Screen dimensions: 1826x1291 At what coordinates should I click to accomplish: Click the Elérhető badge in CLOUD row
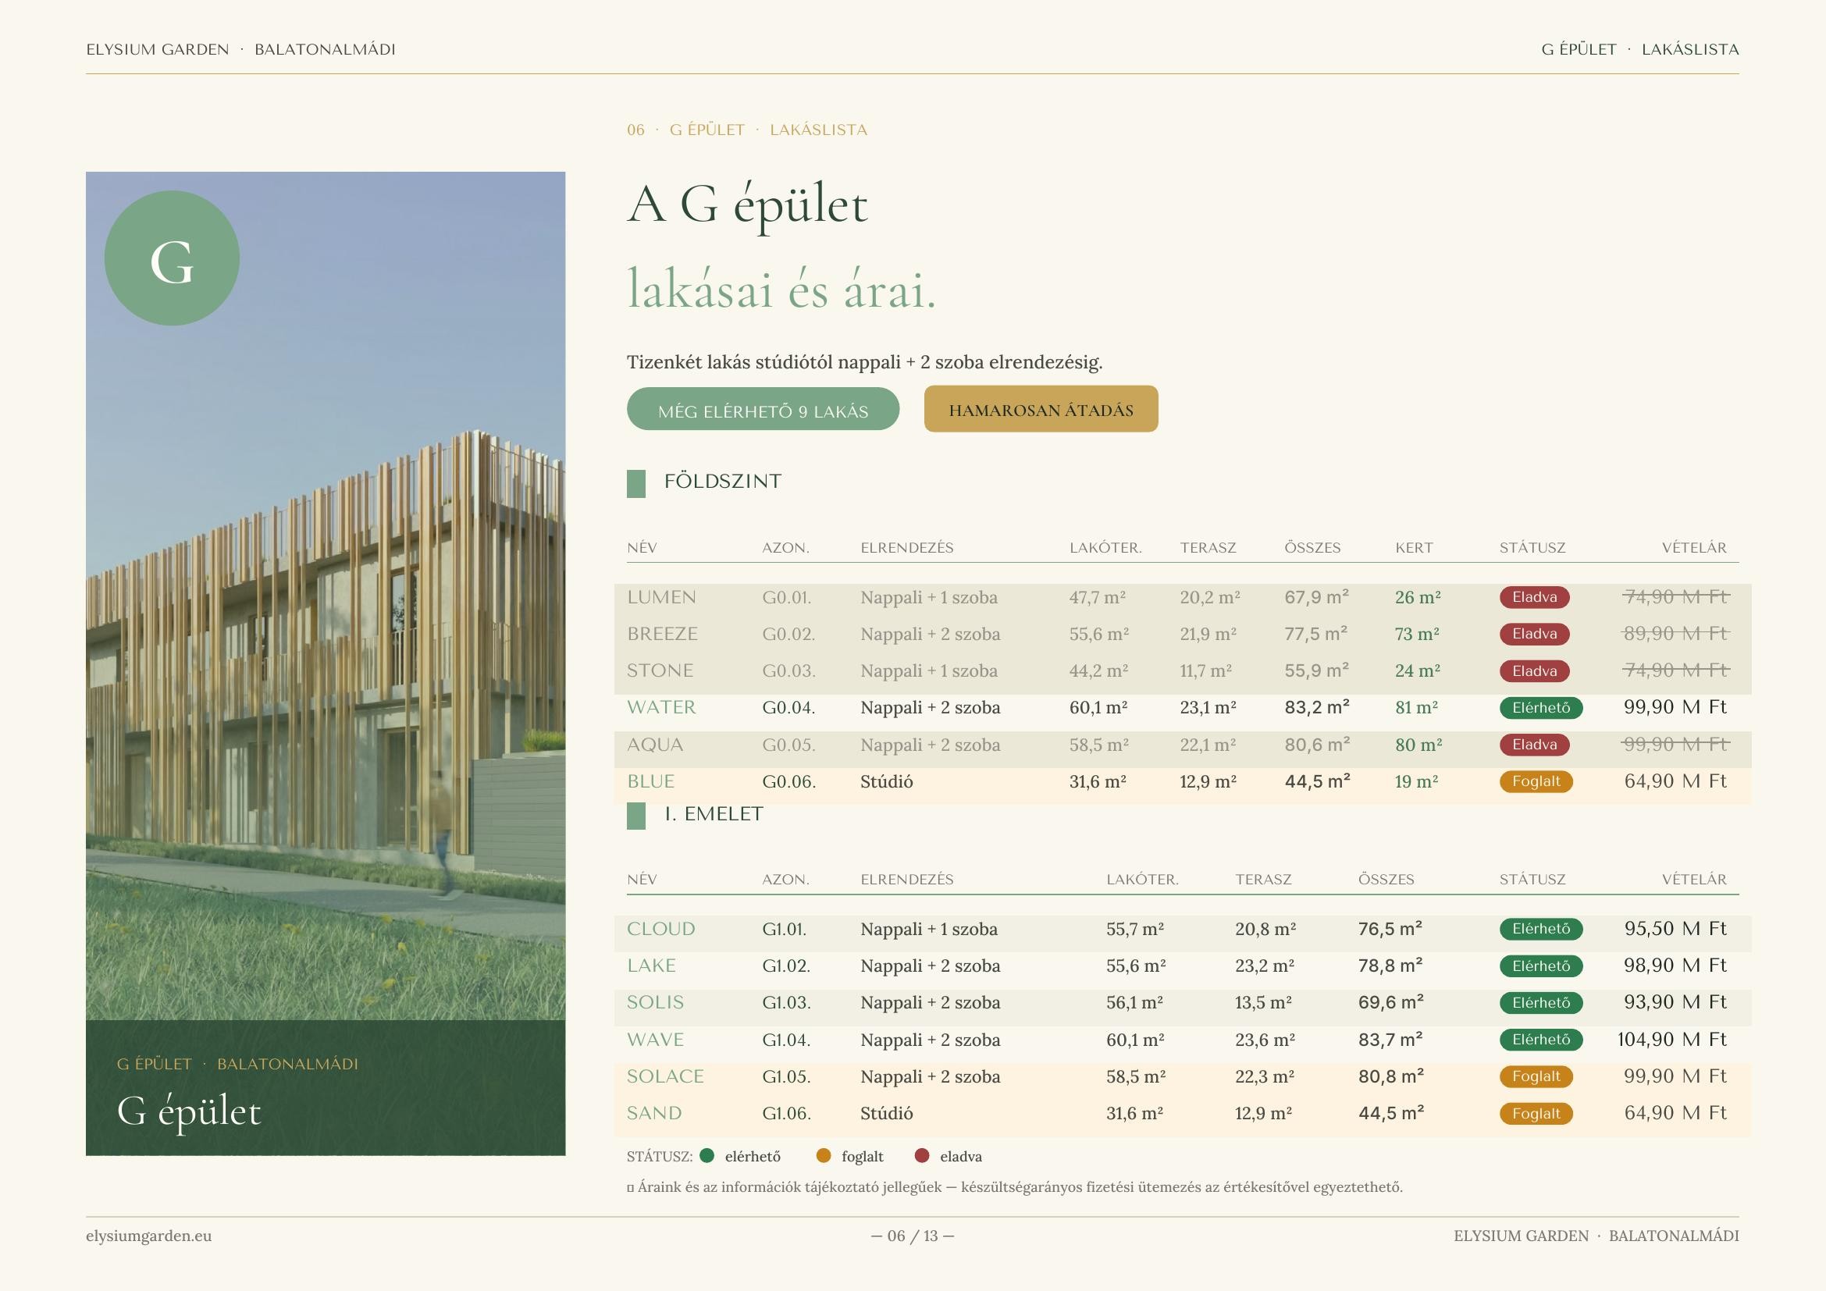coord(1540,929)
